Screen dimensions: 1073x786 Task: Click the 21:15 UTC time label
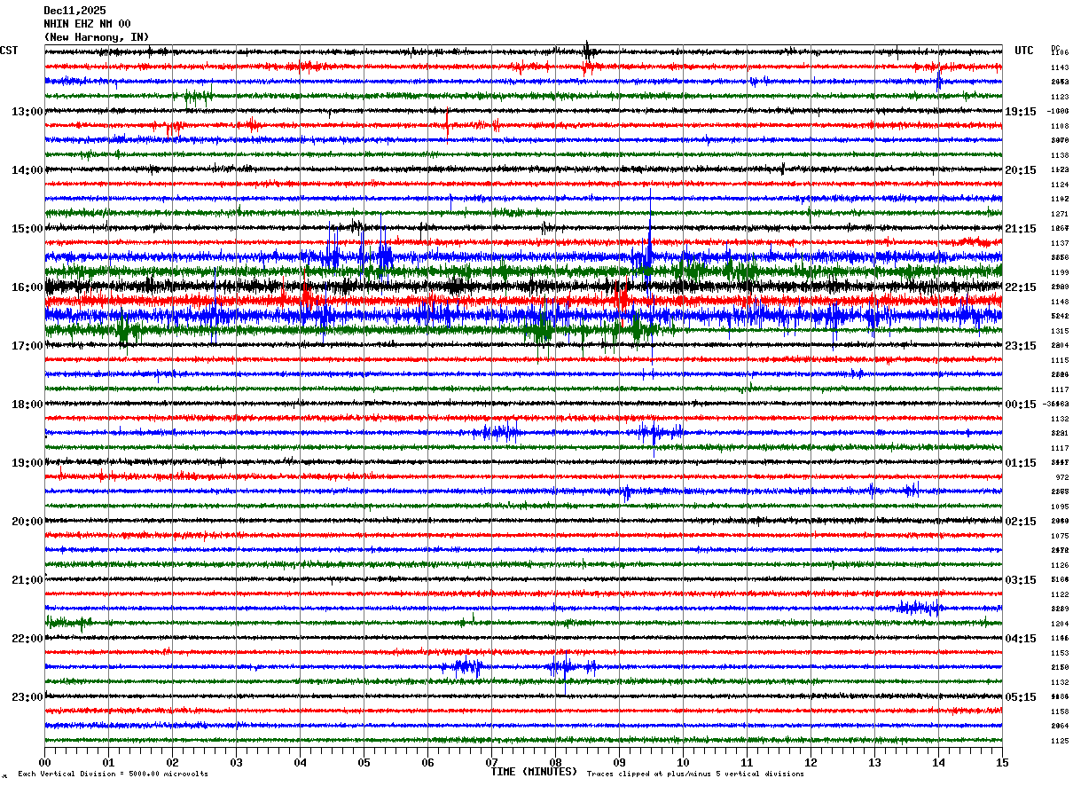pyautogui.click(x=1021, y=229)
